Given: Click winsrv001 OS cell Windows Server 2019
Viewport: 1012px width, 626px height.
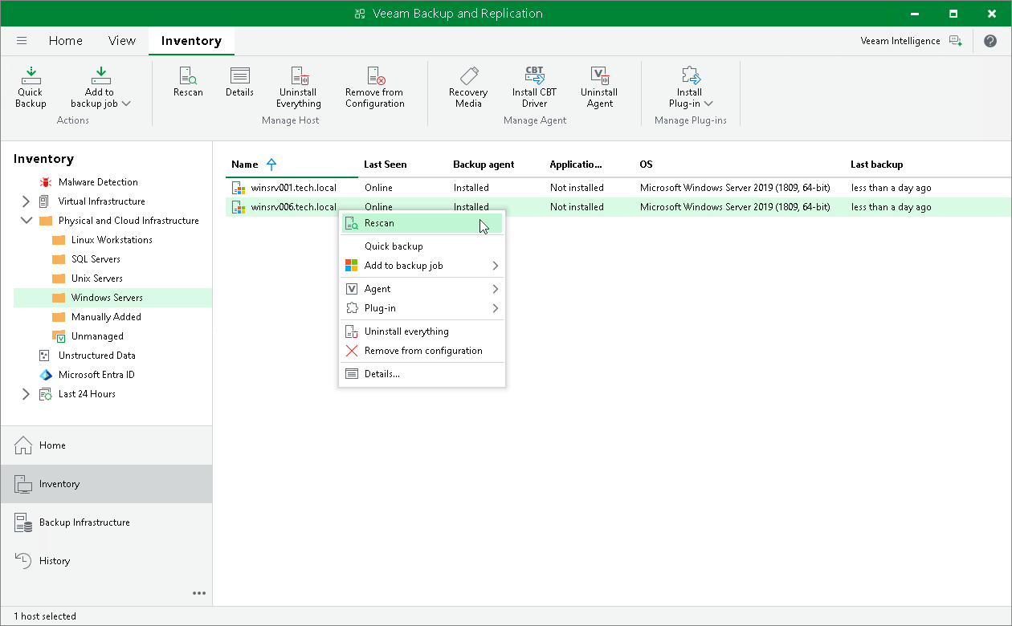Looking at the screenshot, I should pos(735,188).
